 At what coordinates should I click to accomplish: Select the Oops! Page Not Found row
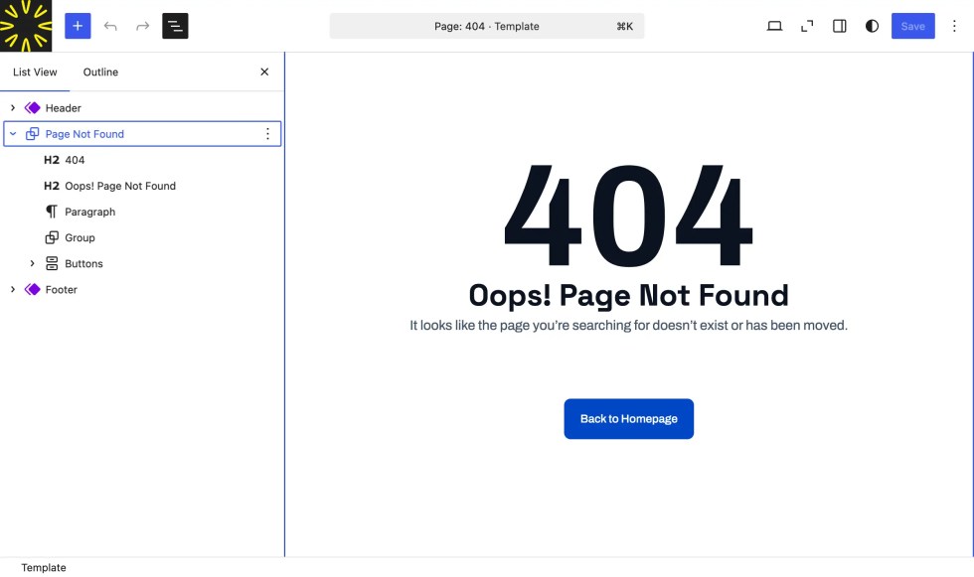(142, 186)
